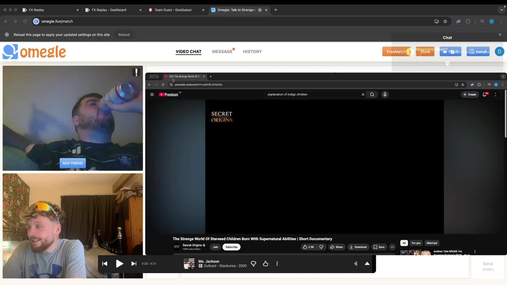Image resolution: width=507 pixels, height=285 pixels.
Task: Skip to previous track in music player
Action: tap(105, 264)
